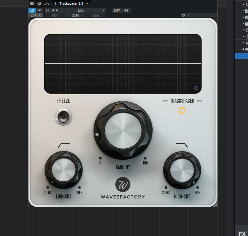
Task: Open the 默认 preset dropdown
Action: (x=83, y=10)
